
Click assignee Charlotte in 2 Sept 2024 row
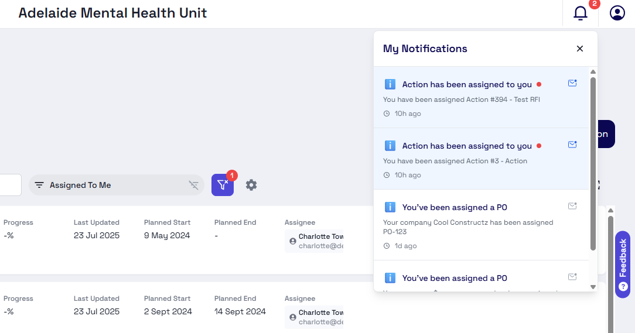(314, 317)
